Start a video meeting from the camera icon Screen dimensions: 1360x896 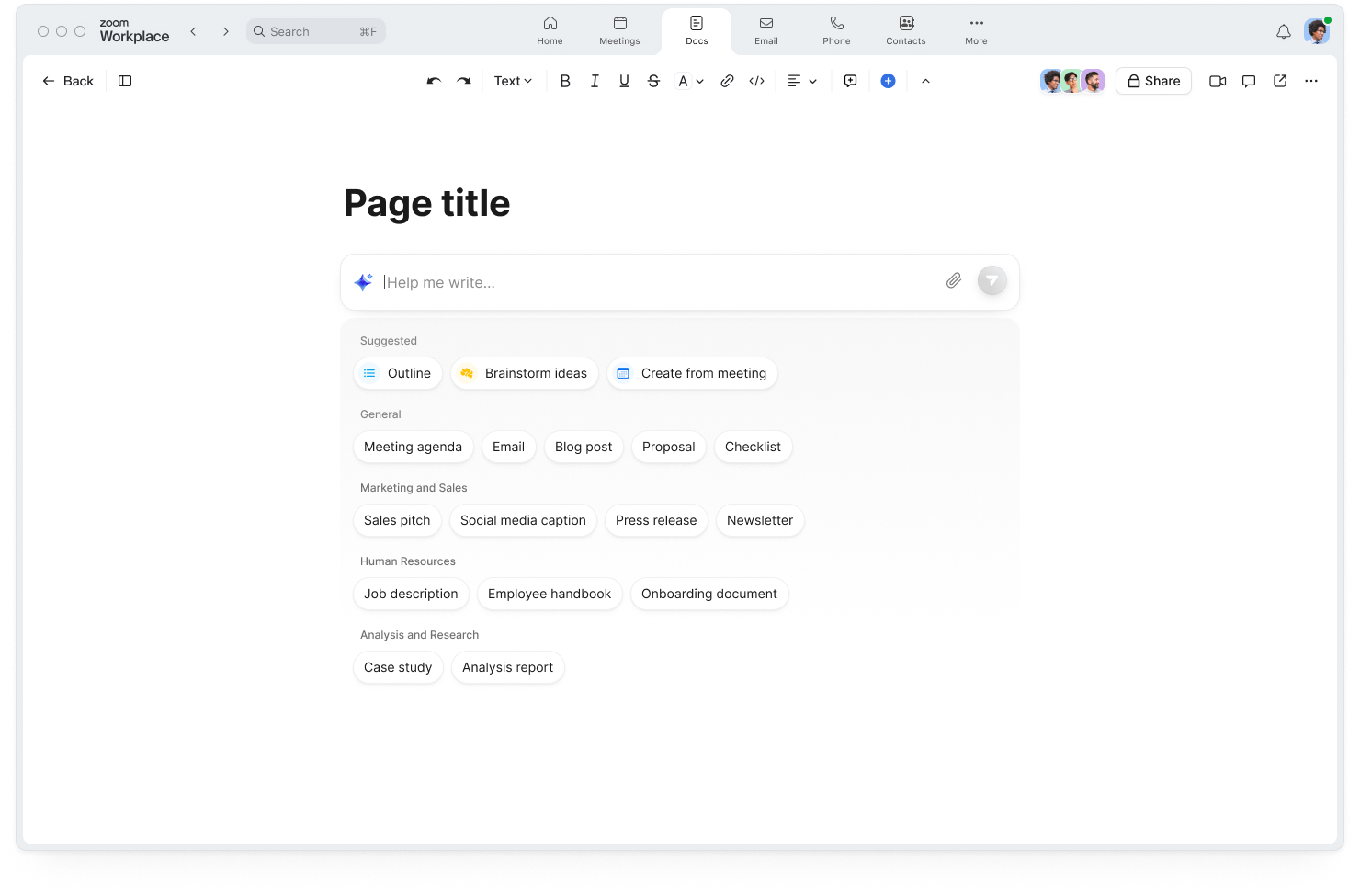(x=1217, y=81)
